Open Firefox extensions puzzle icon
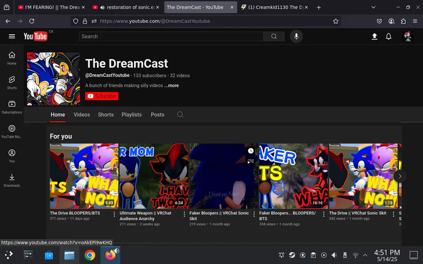The image size is (423, 264). coord(403,21)
